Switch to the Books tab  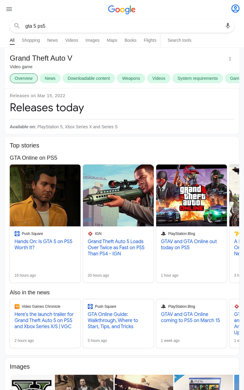(131, 40)
